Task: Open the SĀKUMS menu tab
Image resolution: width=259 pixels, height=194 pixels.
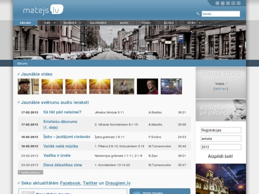Action: tap(25, 23)
